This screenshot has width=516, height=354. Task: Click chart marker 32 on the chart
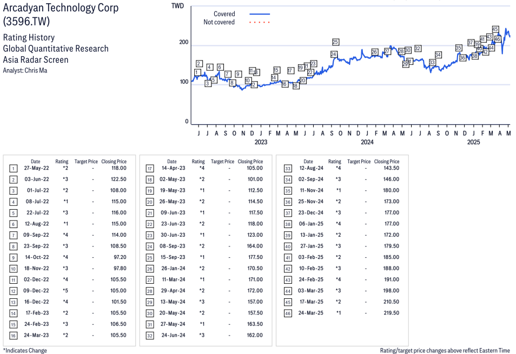pos(418,49)
